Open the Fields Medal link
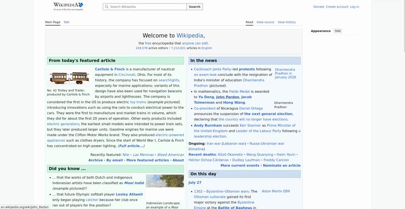Viewport: 405px width, 209px height. coord(239,92)
